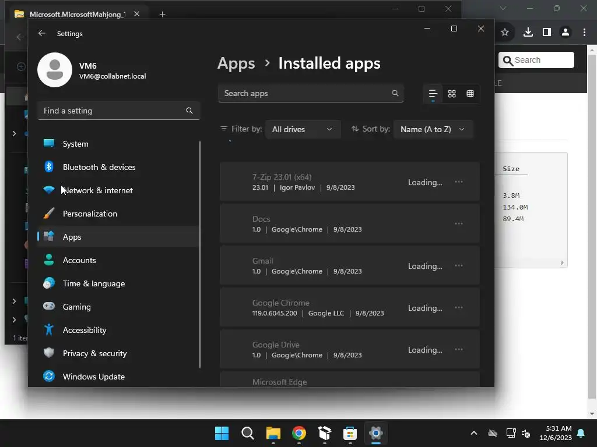
Task: Open Time & language clock icon
Action: click(49, 283)
